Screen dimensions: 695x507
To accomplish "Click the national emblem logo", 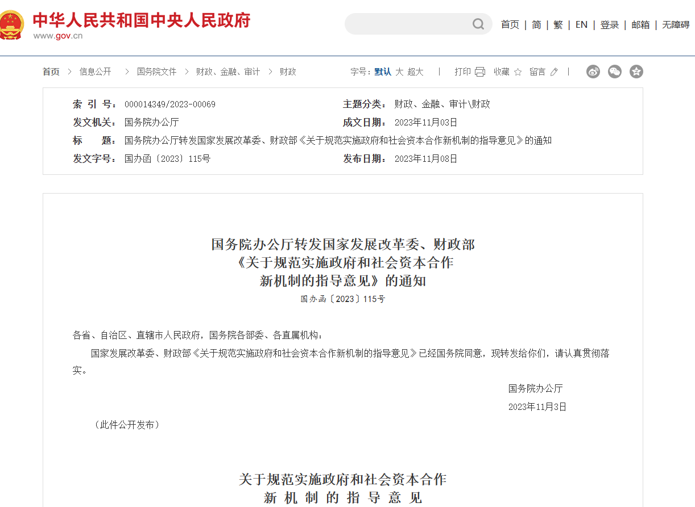I will [x=13, y=24].
